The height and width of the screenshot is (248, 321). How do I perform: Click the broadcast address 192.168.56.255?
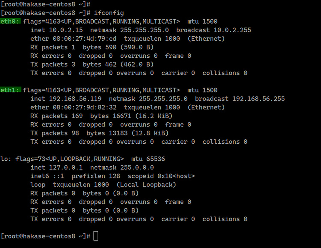point(259,99)
